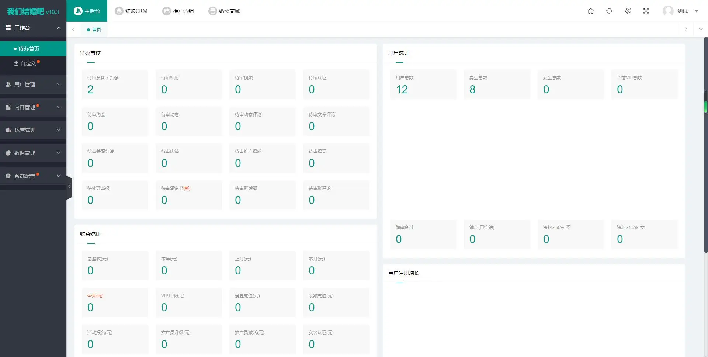The height and width of the screenshot is (357, 708).
Task: Expand 内容管理 sidebar menu
Action: [33, 107]
